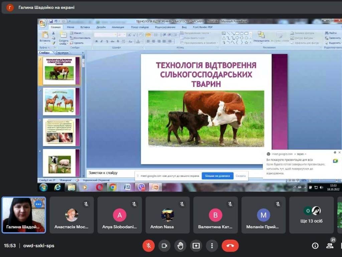Viewport: 342px width, 257px height.
Task: Open meeting details info icon
Action: coord(315,246)
